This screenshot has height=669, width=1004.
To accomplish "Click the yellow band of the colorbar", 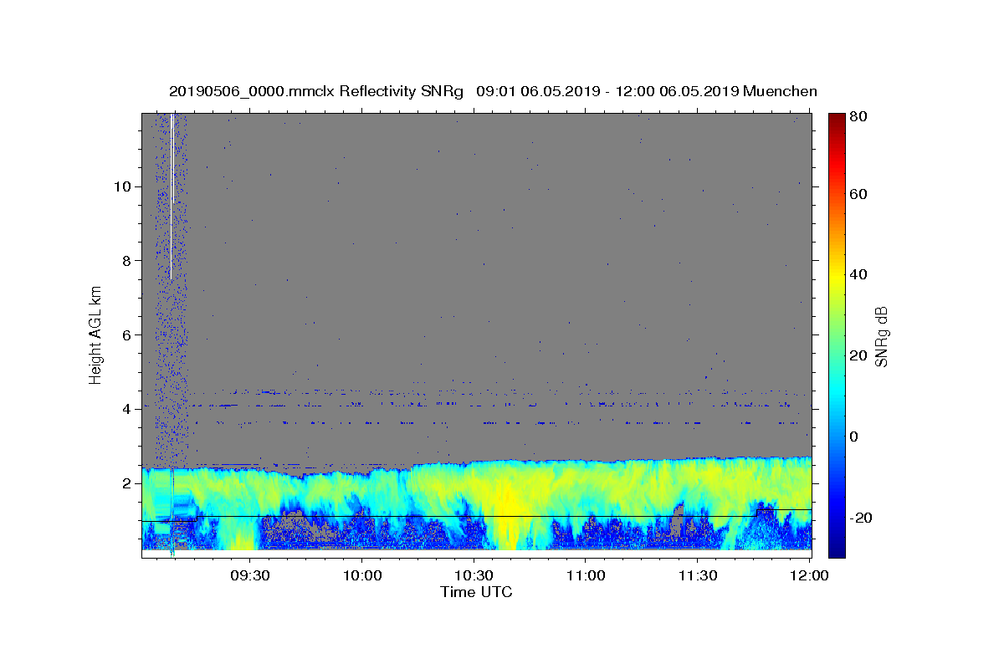I will [x=836, y=276].
